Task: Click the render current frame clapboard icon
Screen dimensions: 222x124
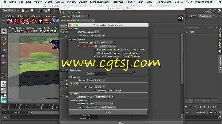Action: pos(16,21)
